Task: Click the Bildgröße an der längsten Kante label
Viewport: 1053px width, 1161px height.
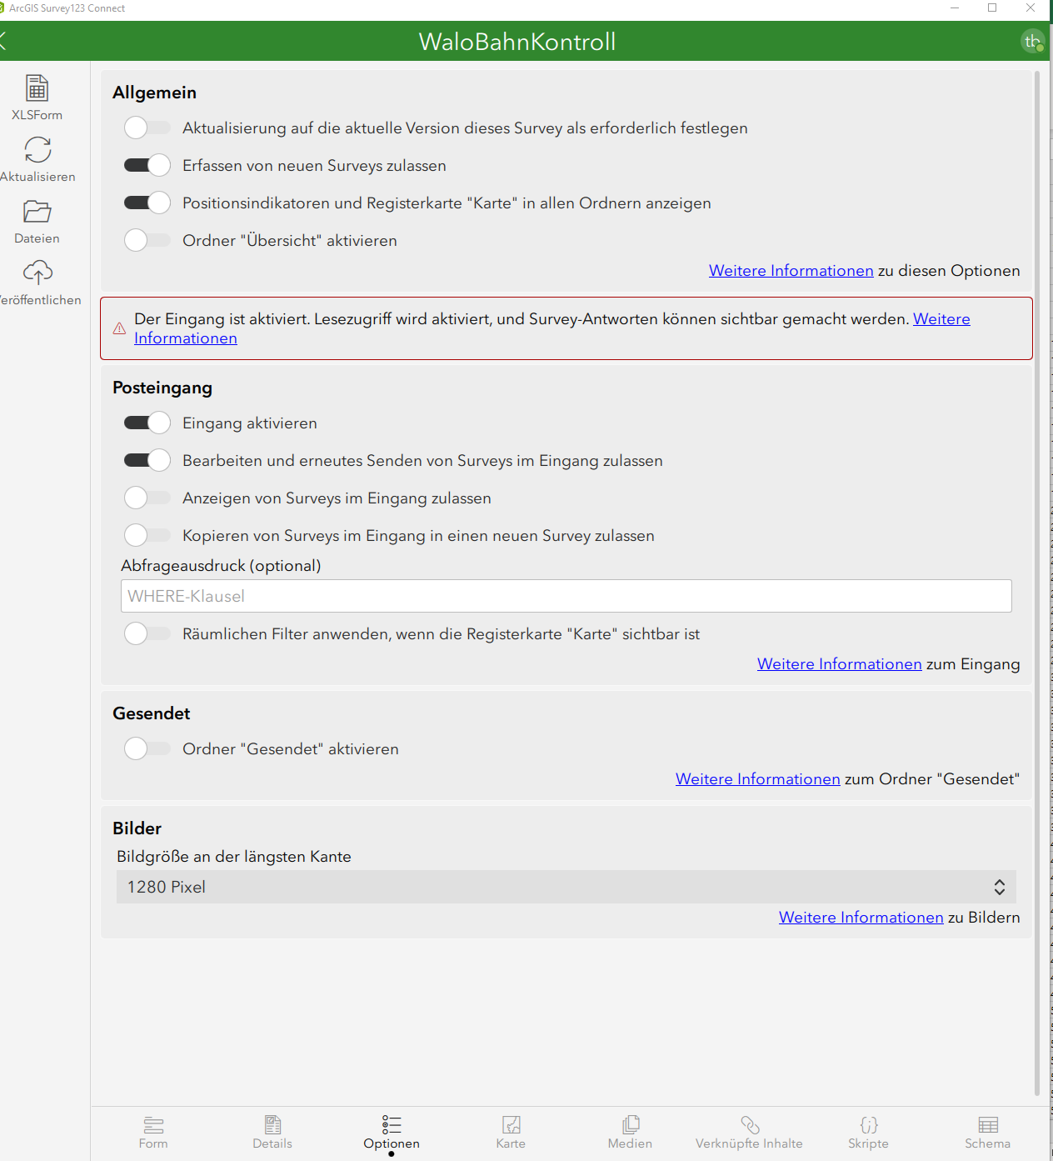Action: point(234,857)
